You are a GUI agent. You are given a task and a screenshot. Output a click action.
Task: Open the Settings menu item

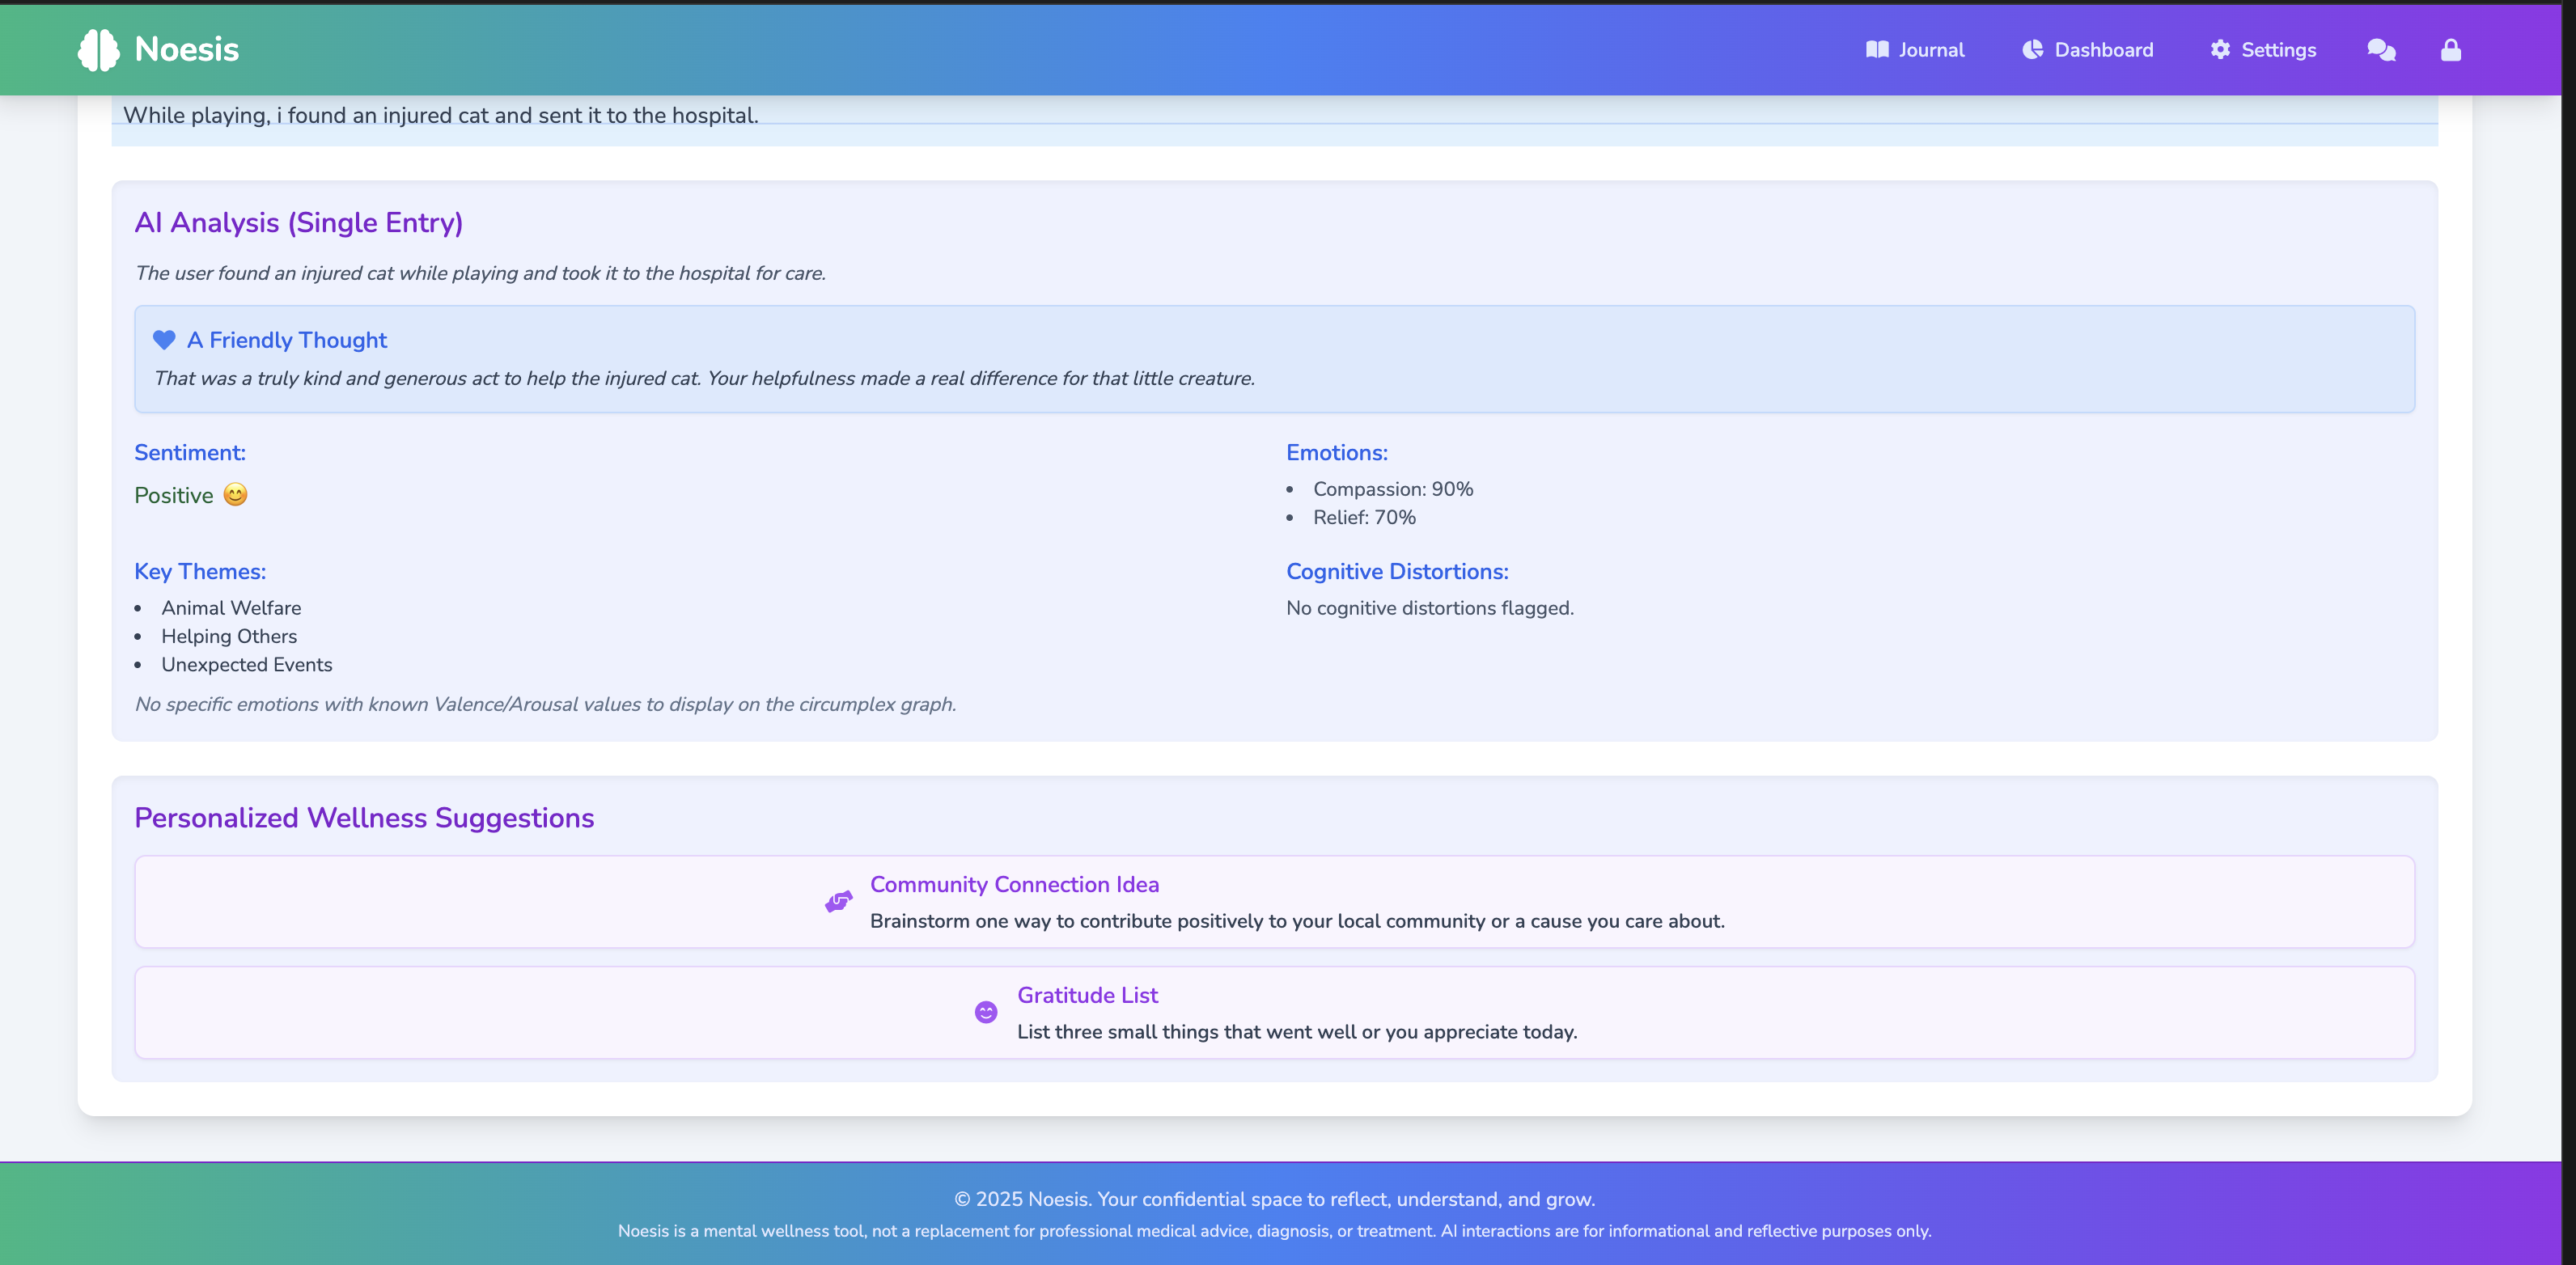[2278, 50]
